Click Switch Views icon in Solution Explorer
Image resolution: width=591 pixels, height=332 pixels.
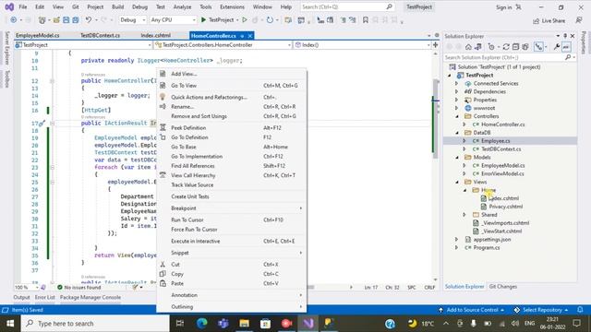click(x=478, y=47)
